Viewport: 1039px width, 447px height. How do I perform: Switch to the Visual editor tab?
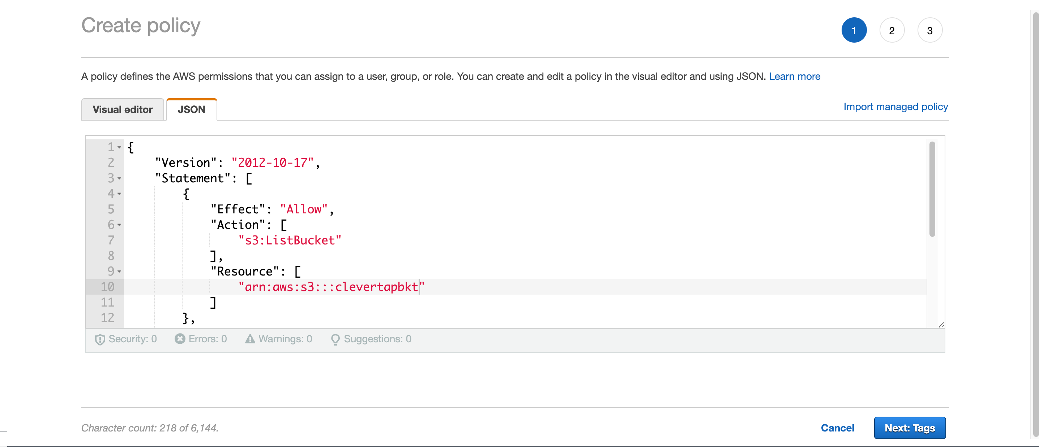(123, 109)
